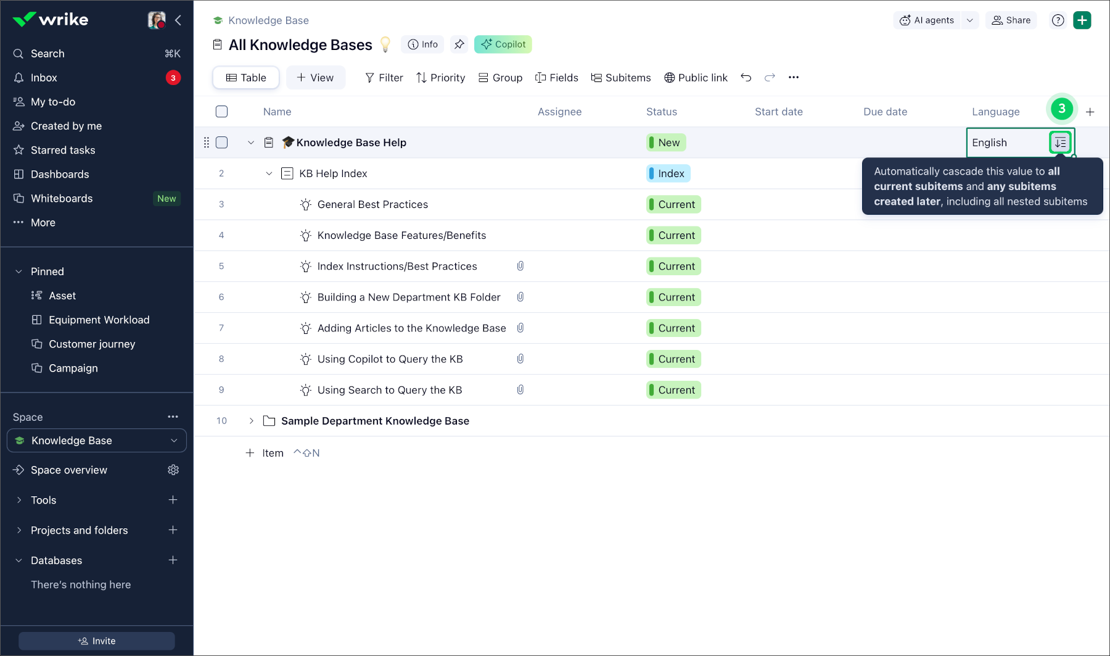Screen dimensions: 1110x656
Task: Click the green plus create button
Action: (x=1082, y=20)
